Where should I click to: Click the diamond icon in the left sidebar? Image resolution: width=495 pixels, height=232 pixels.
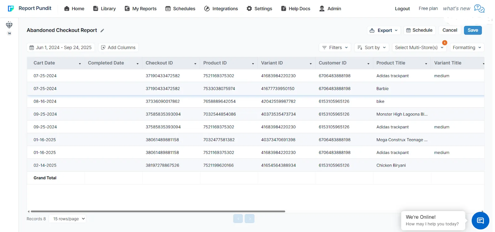9,25
